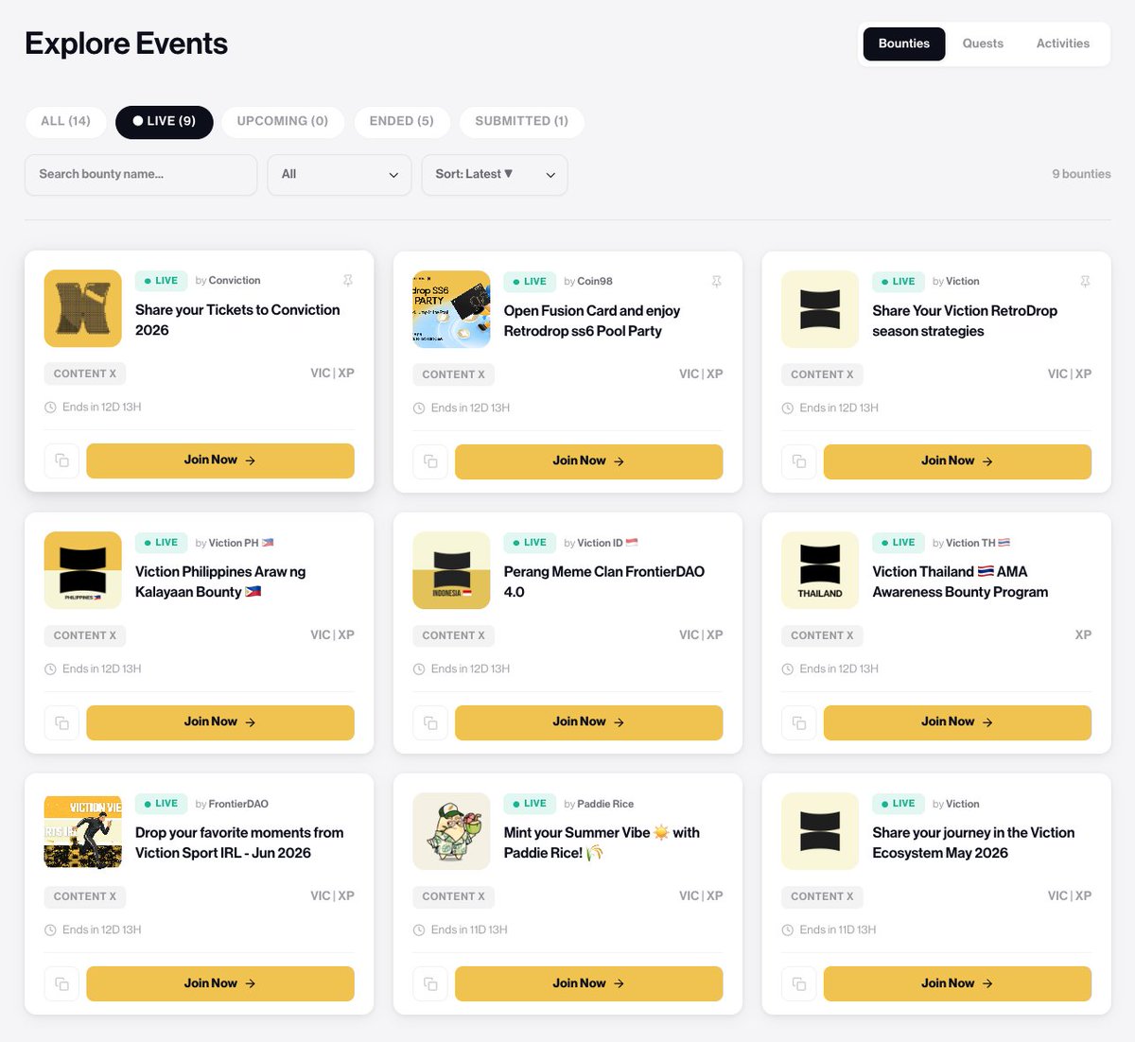Select the LIVE (9) filter
The width and height of the screenshot is (1135, 1042).
165,122
